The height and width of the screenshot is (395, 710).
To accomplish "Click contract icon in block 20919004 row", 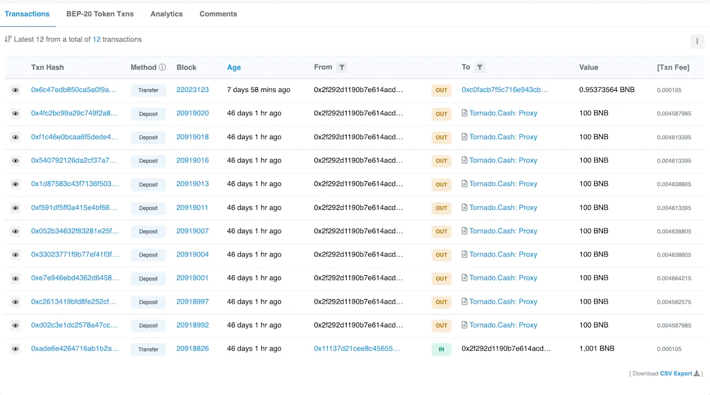I will point(465,254).
